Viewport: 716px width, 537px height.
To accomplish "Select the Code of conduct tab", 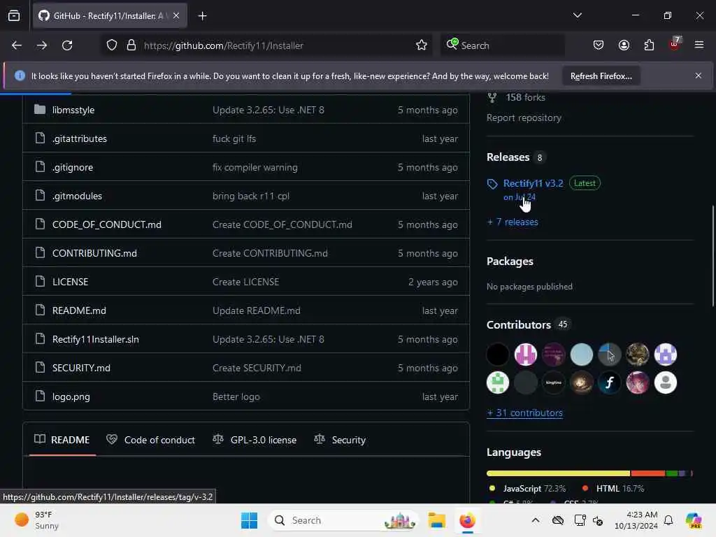I will (151, 440).
